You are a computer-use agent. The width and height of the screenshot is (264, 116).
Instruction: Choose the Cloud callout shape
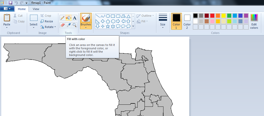click(128, 26)
